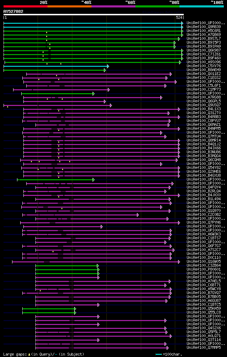The width and height of the screenshot is (227, 357).
Task: Select the UniRef100_B4Q1J2 label
Action: point(203,144)
